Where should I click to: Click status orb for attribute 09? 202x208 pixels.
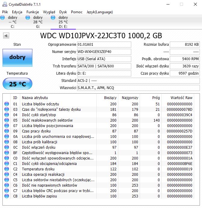[x=7, y=131]
